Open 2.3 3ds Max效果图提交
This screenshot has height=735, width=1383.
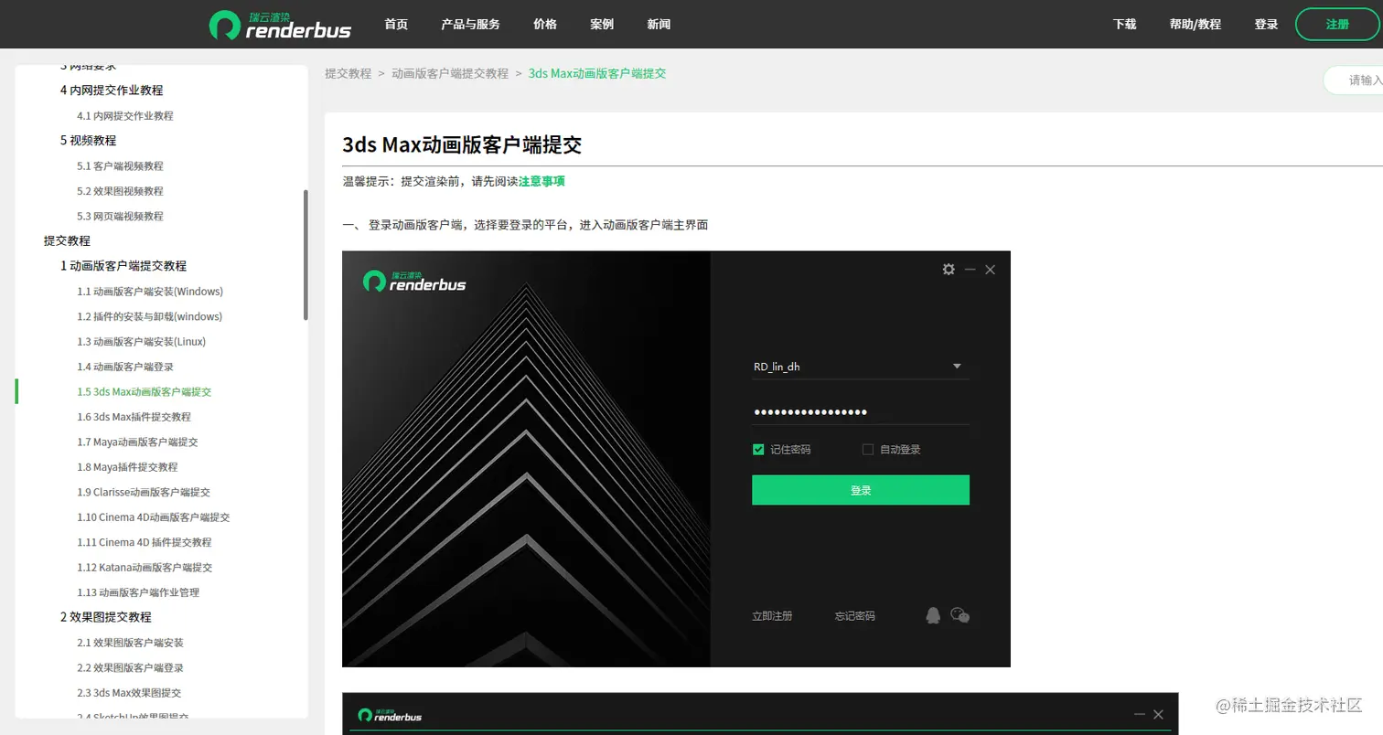click(x=129, y=693)
